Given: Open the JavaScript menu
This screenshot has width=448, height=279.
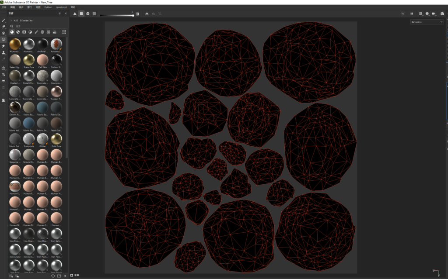Looking at the screenshot, I should point(61,7).
